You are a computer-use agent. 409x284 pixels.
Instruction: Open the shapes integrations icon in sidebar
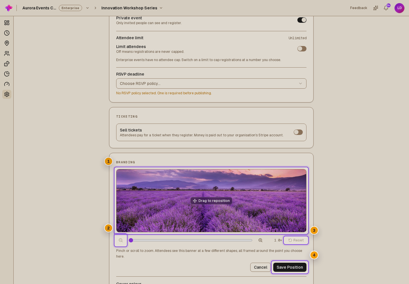[x=7, y=64]
